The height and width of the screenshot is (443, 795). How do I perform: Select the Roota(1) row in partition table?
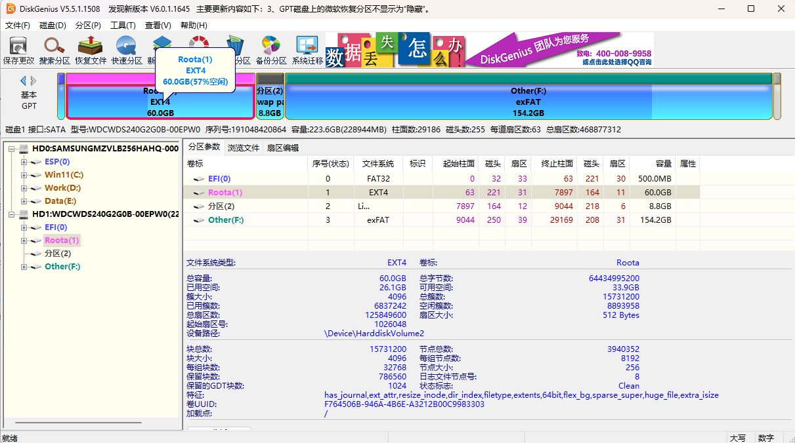(441, 193)
